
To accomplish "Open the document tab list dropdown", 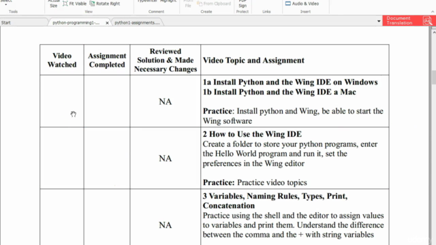I will coord(379,21).
